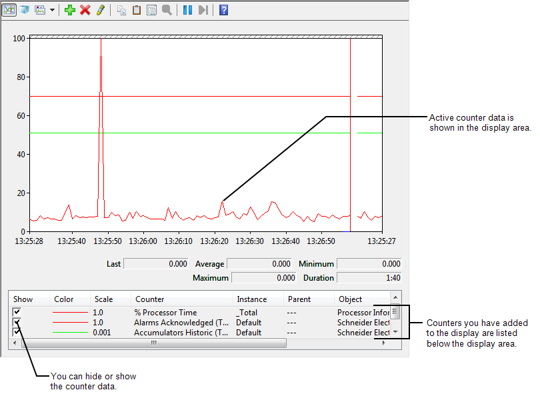Delete selected counter with red X
Viewport: 540px width, 412px height.
[x=85, y=10]
